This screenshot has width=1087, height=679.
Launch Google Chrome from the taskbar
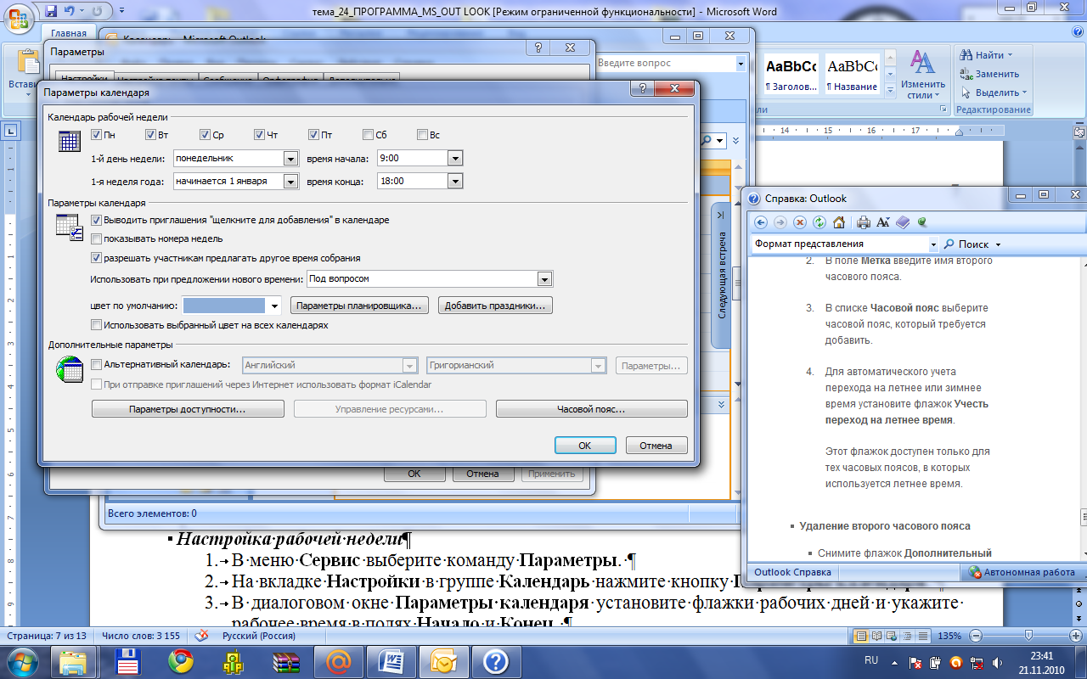click(x=179, y=660)
